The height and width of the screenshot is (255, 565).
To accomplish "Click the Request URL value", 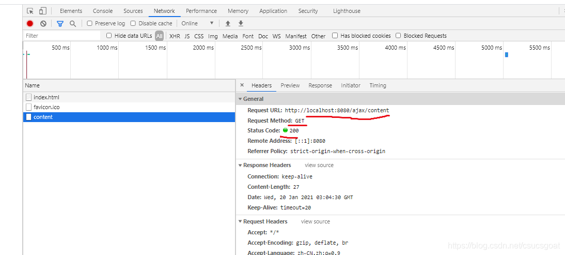I will click(x=337, y=110).
